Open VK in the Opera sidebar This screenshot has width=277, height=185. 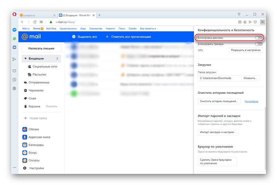click(15, 47)
